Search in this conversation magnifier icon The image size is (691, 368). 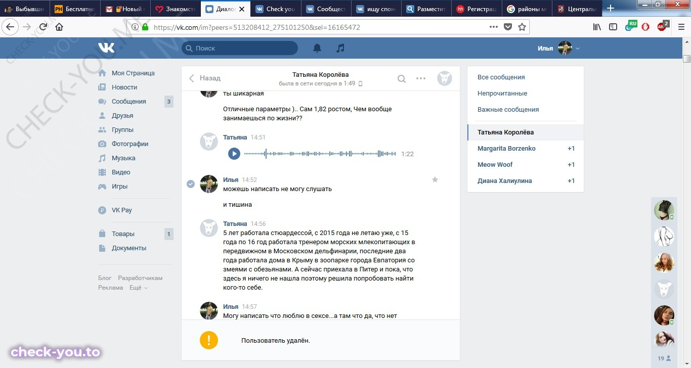(401, 78)
